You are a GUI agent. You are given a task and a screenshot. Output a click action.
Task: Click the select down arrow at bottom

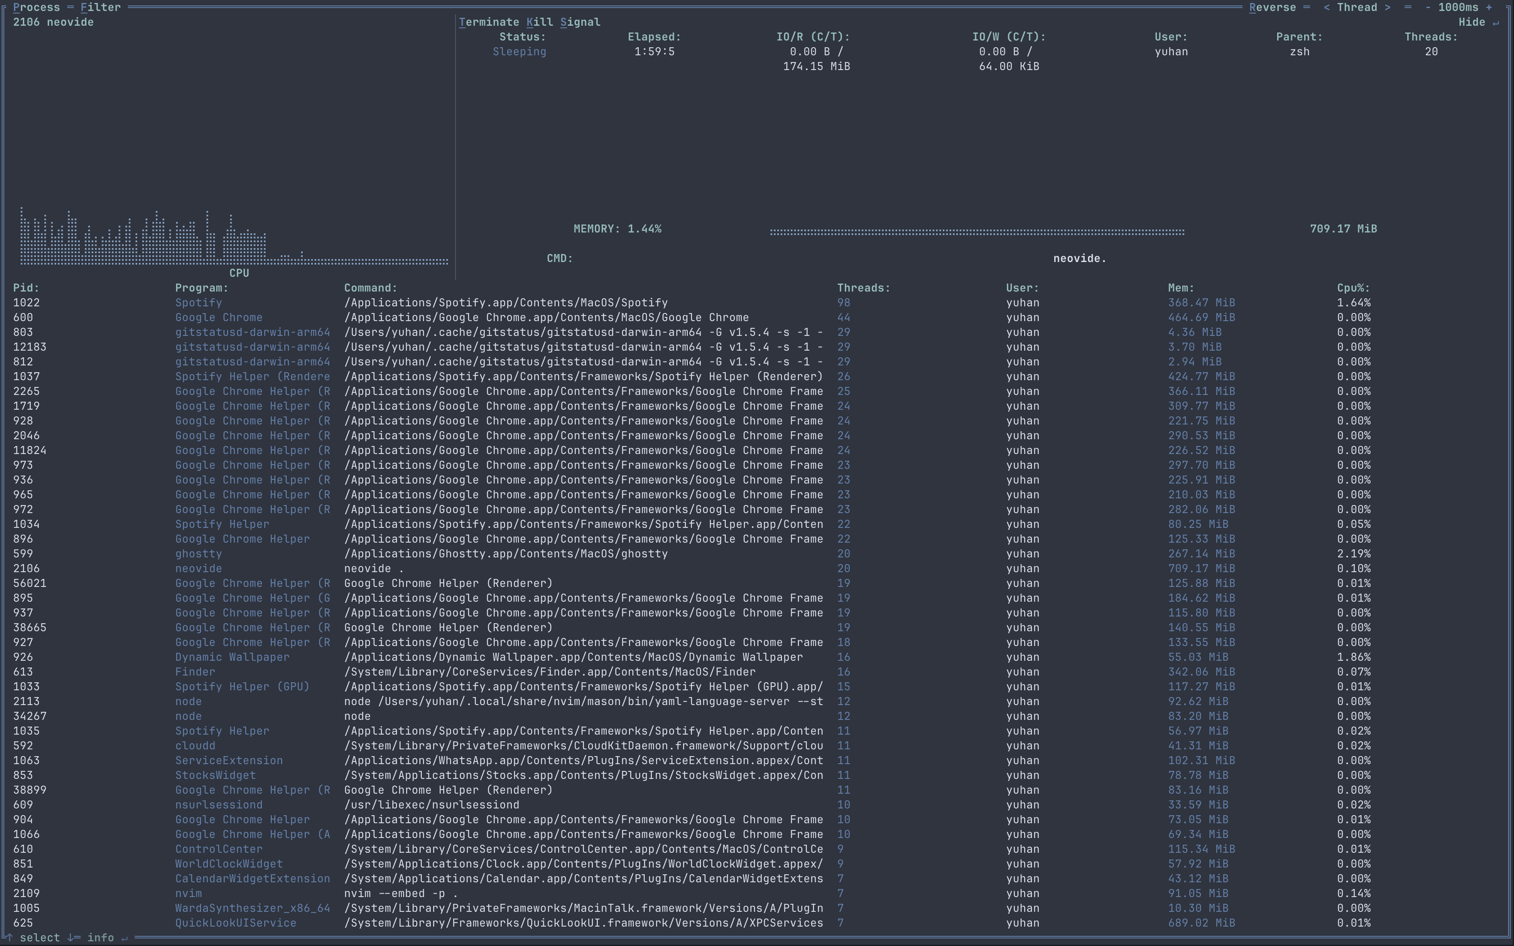click(x=71, y=937)
